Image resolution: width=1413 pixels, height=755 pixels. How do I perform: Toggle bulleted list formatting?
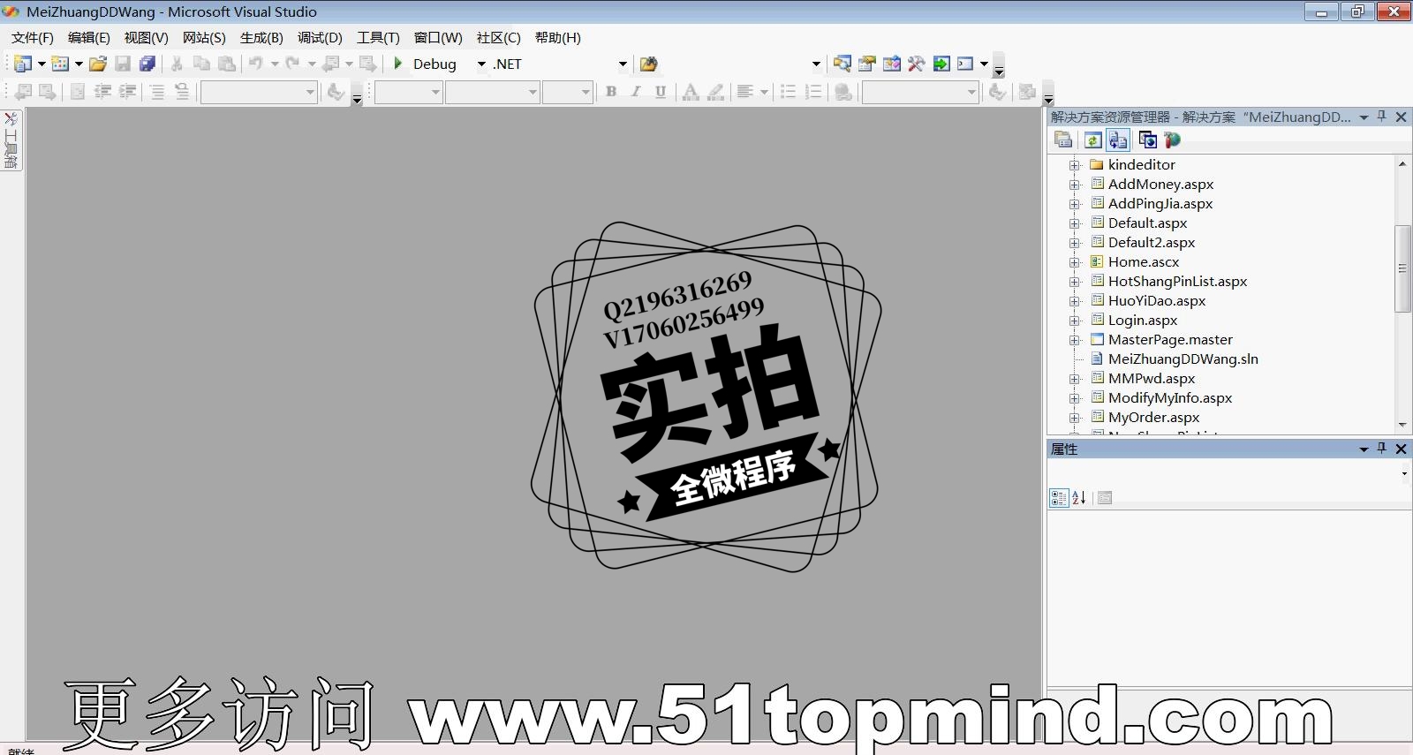(789, 92)
